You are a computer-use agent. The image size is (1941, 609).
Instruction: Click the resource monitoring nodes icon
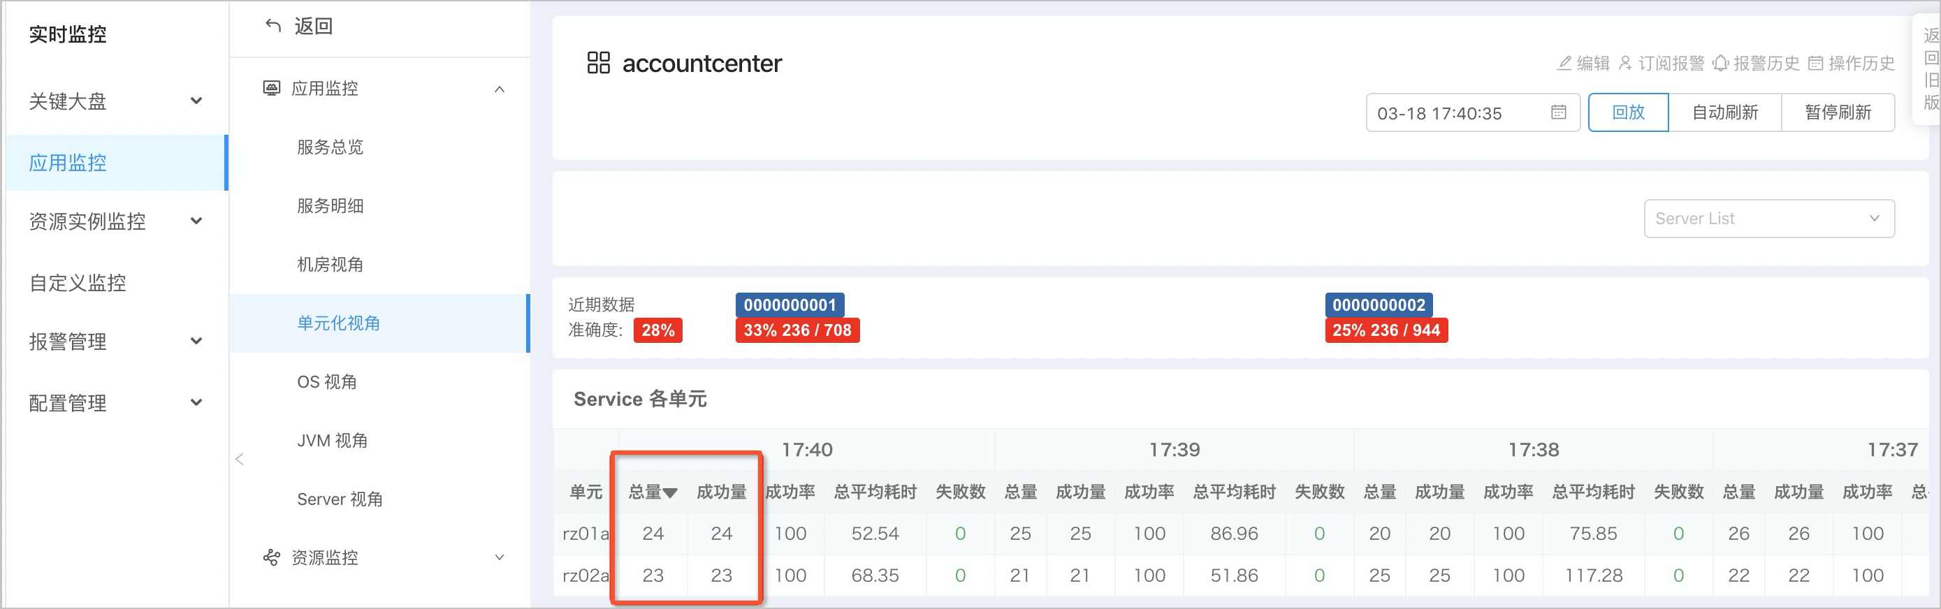tap(271, 557)
